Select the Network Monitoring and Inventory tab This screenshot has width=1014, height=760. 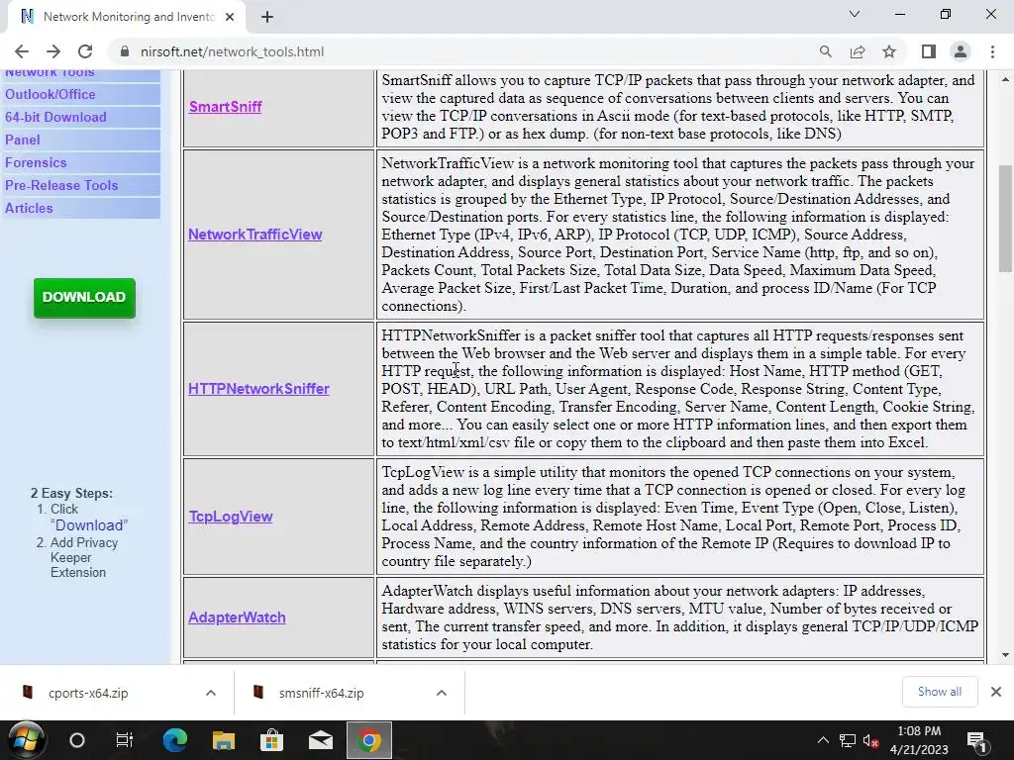tap(127, 17)
